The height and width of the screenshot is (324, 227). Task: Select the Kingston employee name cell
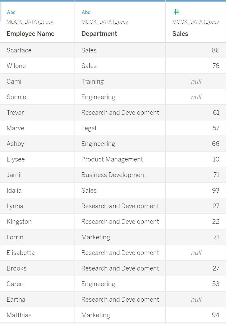pos(19,221)
